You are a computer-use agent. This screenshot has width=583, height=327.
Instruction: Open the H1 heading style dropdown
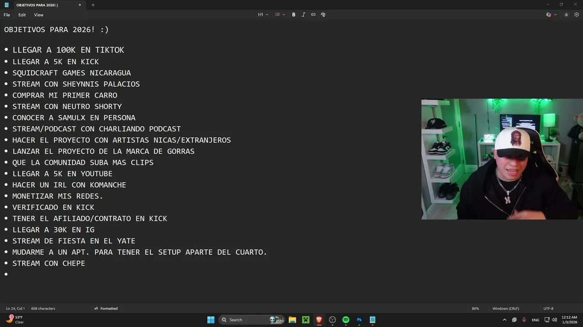point(263,15)
